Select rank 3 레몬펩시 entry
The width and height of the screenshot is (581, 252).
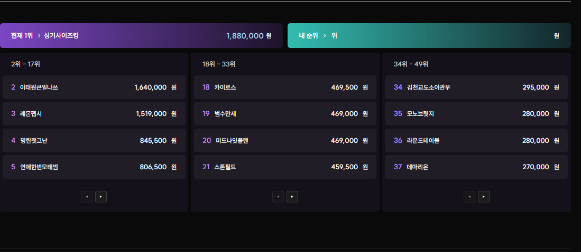(94, 114)
